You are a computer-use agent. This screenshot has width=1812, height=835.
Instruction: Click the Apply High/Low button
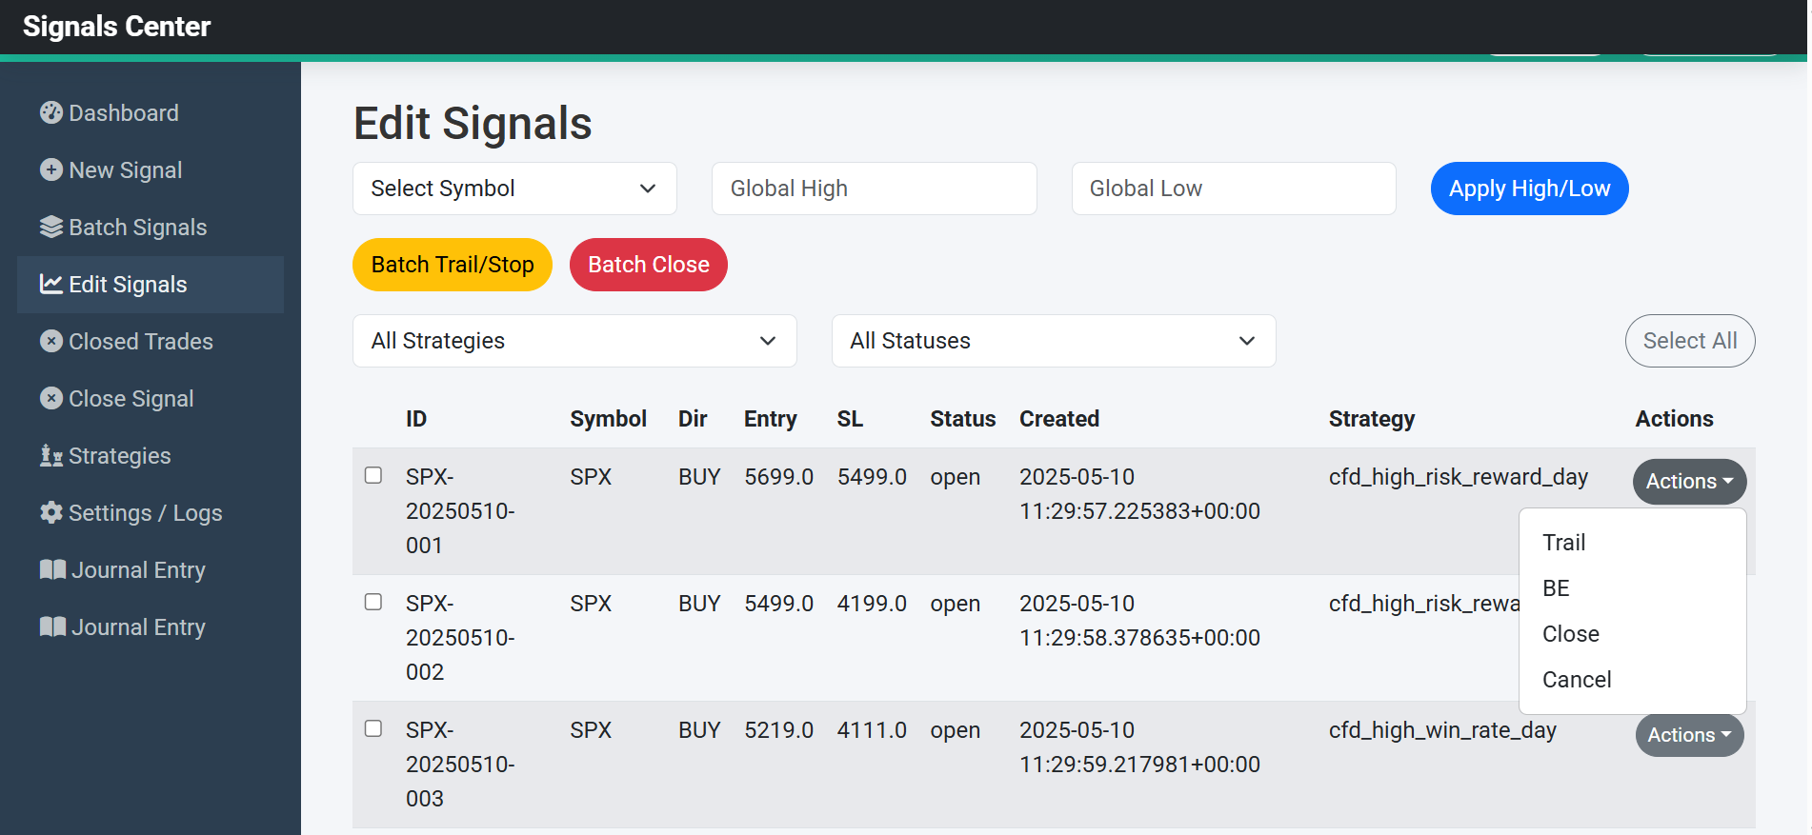(1530, 189)
